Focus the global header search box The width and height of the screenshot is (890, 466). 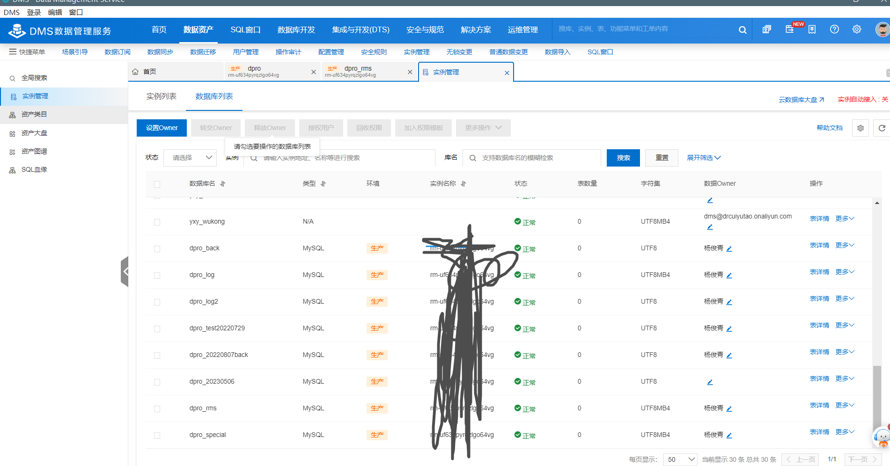(646, 29)
